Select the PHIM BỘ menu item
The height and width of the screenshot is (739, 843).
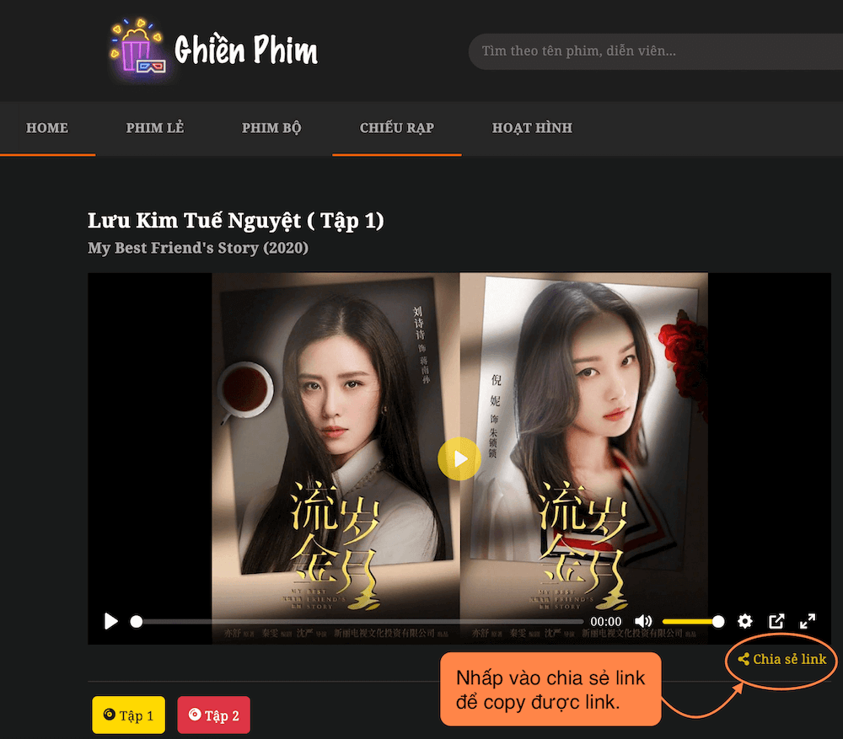pos(271,128)
